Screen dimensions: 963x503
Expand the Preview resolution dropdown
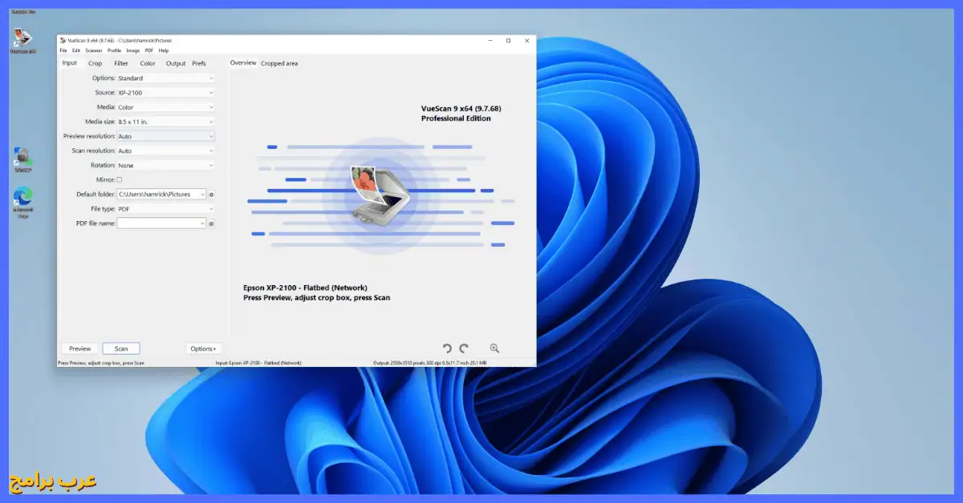[166, 136]
